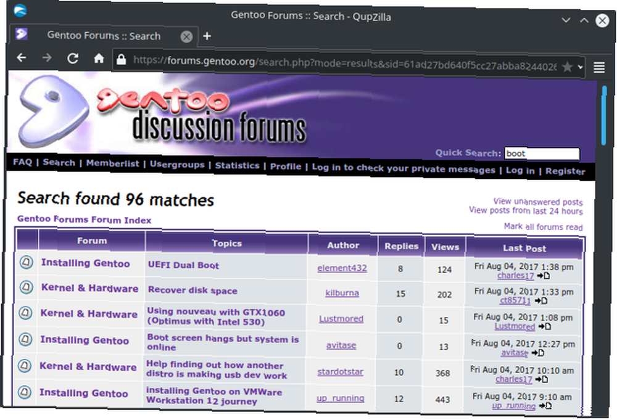The width and height of the screenshot is (617, 420).
Task: Click topic icon for Boot screen hangs row
Action: click(x=25, y=339)
